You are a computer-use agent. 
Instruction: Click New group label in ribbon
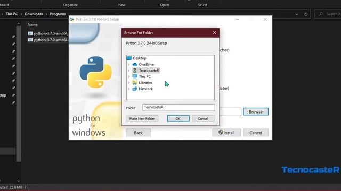[122, 5]
